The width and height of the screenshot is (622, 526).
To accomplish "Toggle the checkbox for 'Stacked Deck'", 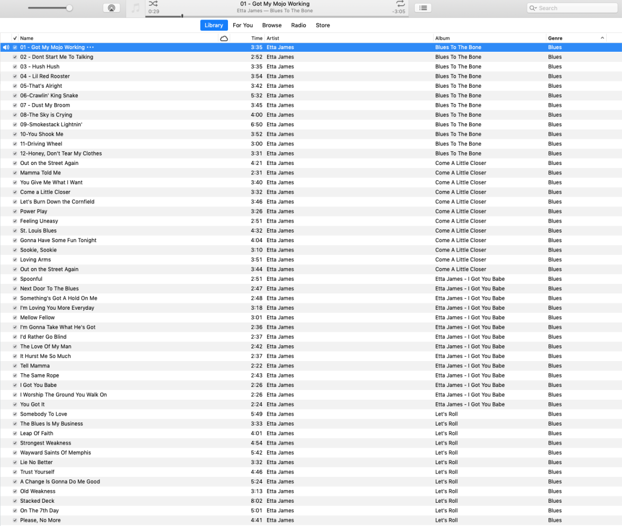I will pos(15,501).
